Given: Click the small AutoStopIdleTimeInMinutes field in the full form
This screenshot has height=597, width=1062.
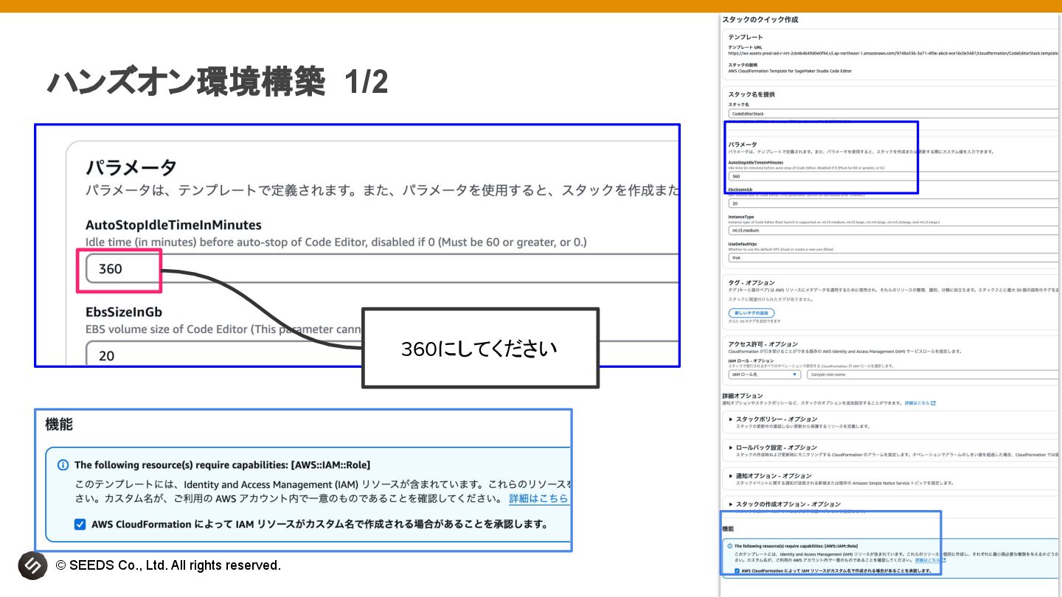Looking at the screenshot, I should [x=894, y=176].
